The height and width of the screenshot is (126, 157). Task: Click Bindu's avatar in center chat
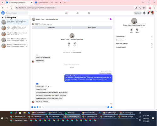72,36
